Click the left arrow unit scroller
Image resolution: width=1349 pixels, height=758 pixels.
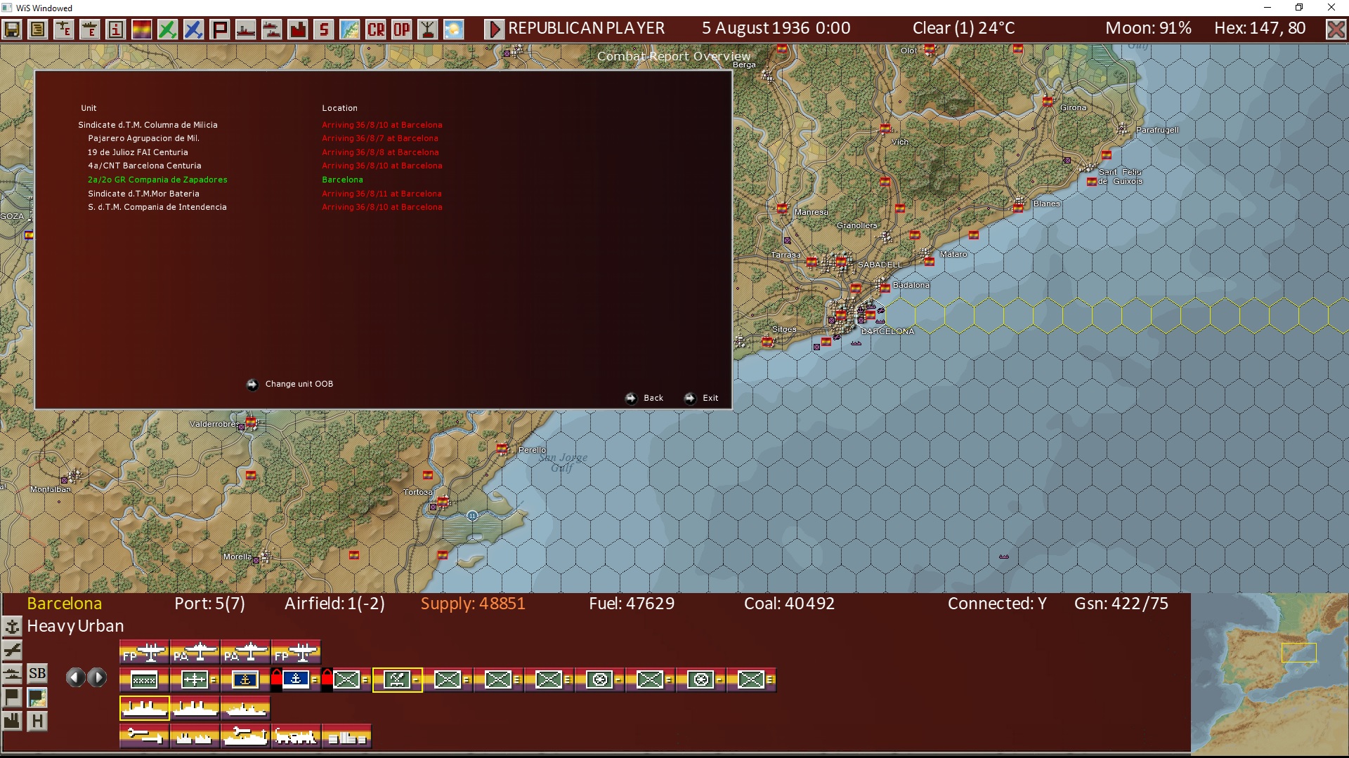click(x=75, y=677)
